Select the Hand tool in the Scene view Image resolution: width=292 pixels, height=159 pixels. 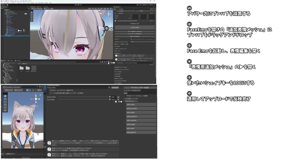(32, 12)
